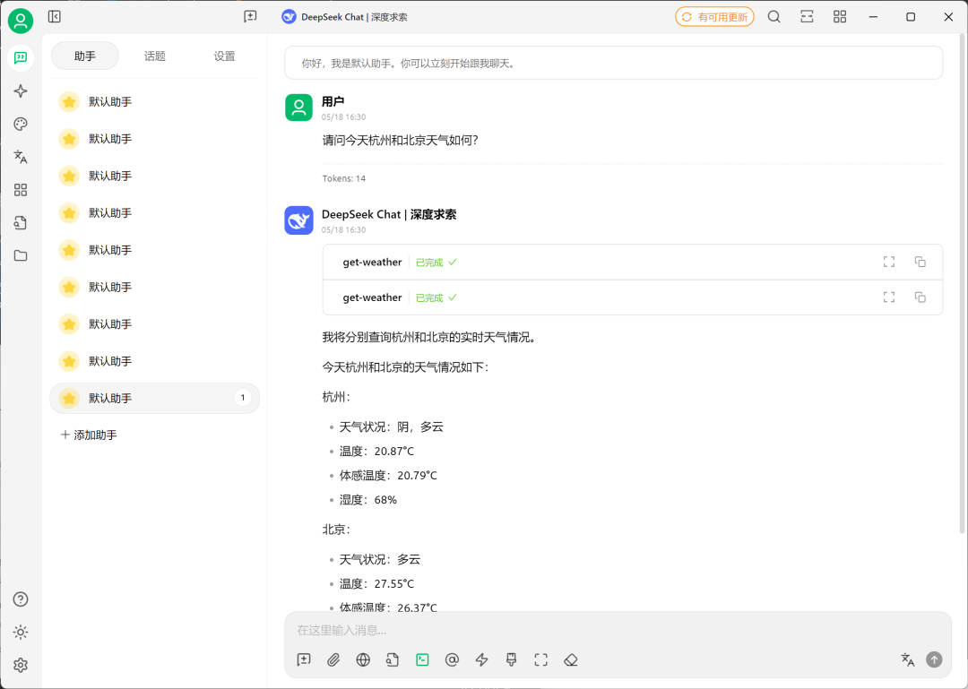Click the DeepSeek whale avatar in chat

pyautogui.click(x=298, y=220)
